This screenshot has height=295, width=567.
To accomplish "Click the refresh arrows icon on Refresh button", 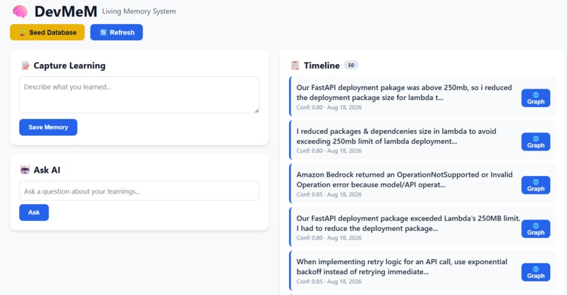I will pyautogui.click(x=103, y=32).
